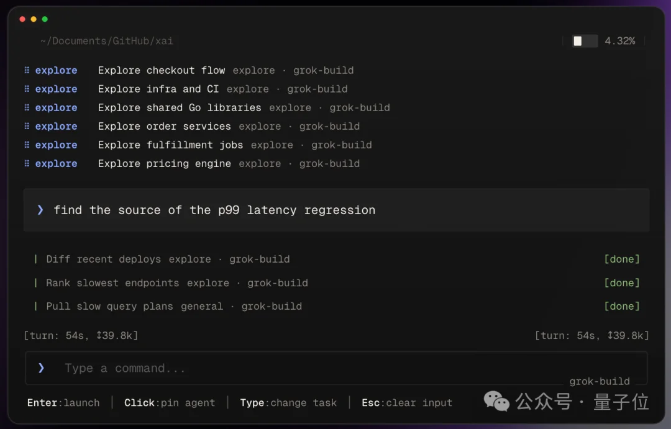
Task: Click the ~/Documents/GitHub/xai path label
Action: click(107, 41)
